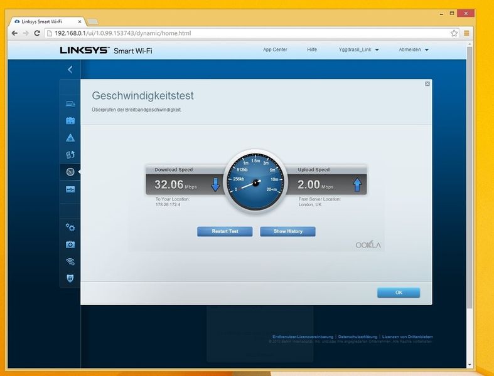This screenshot has width=494, height=376.
Task: Reload the page with refresh icon
Action: [37, 33]
